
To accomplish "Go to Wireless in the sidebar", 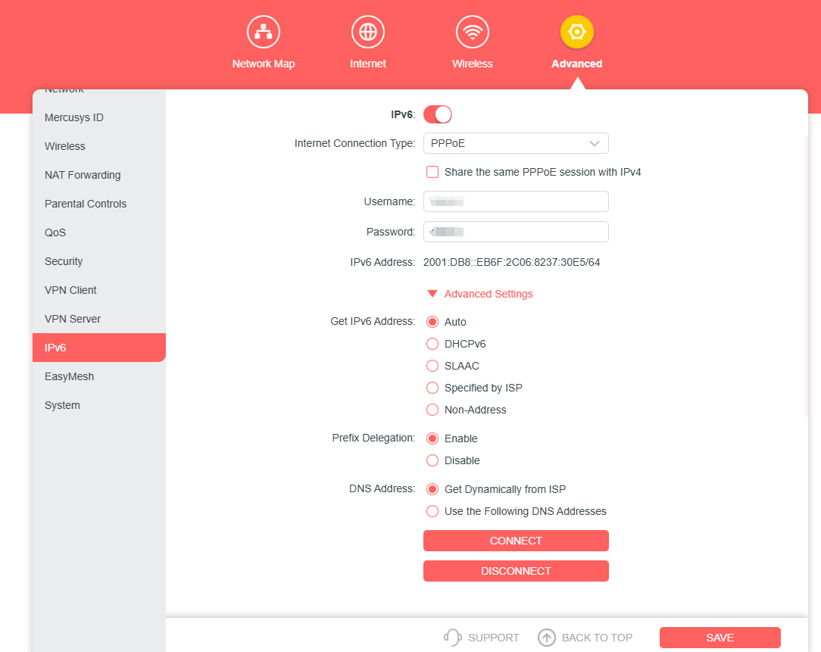I will pos(99,146).
